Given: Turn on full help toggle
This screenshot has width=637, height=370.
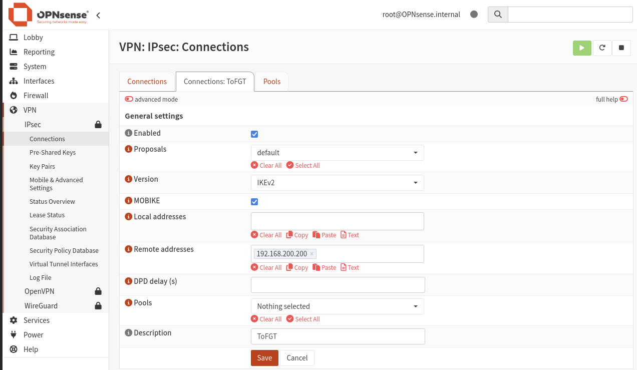Looking at the screenshot, I should [623, 99].
